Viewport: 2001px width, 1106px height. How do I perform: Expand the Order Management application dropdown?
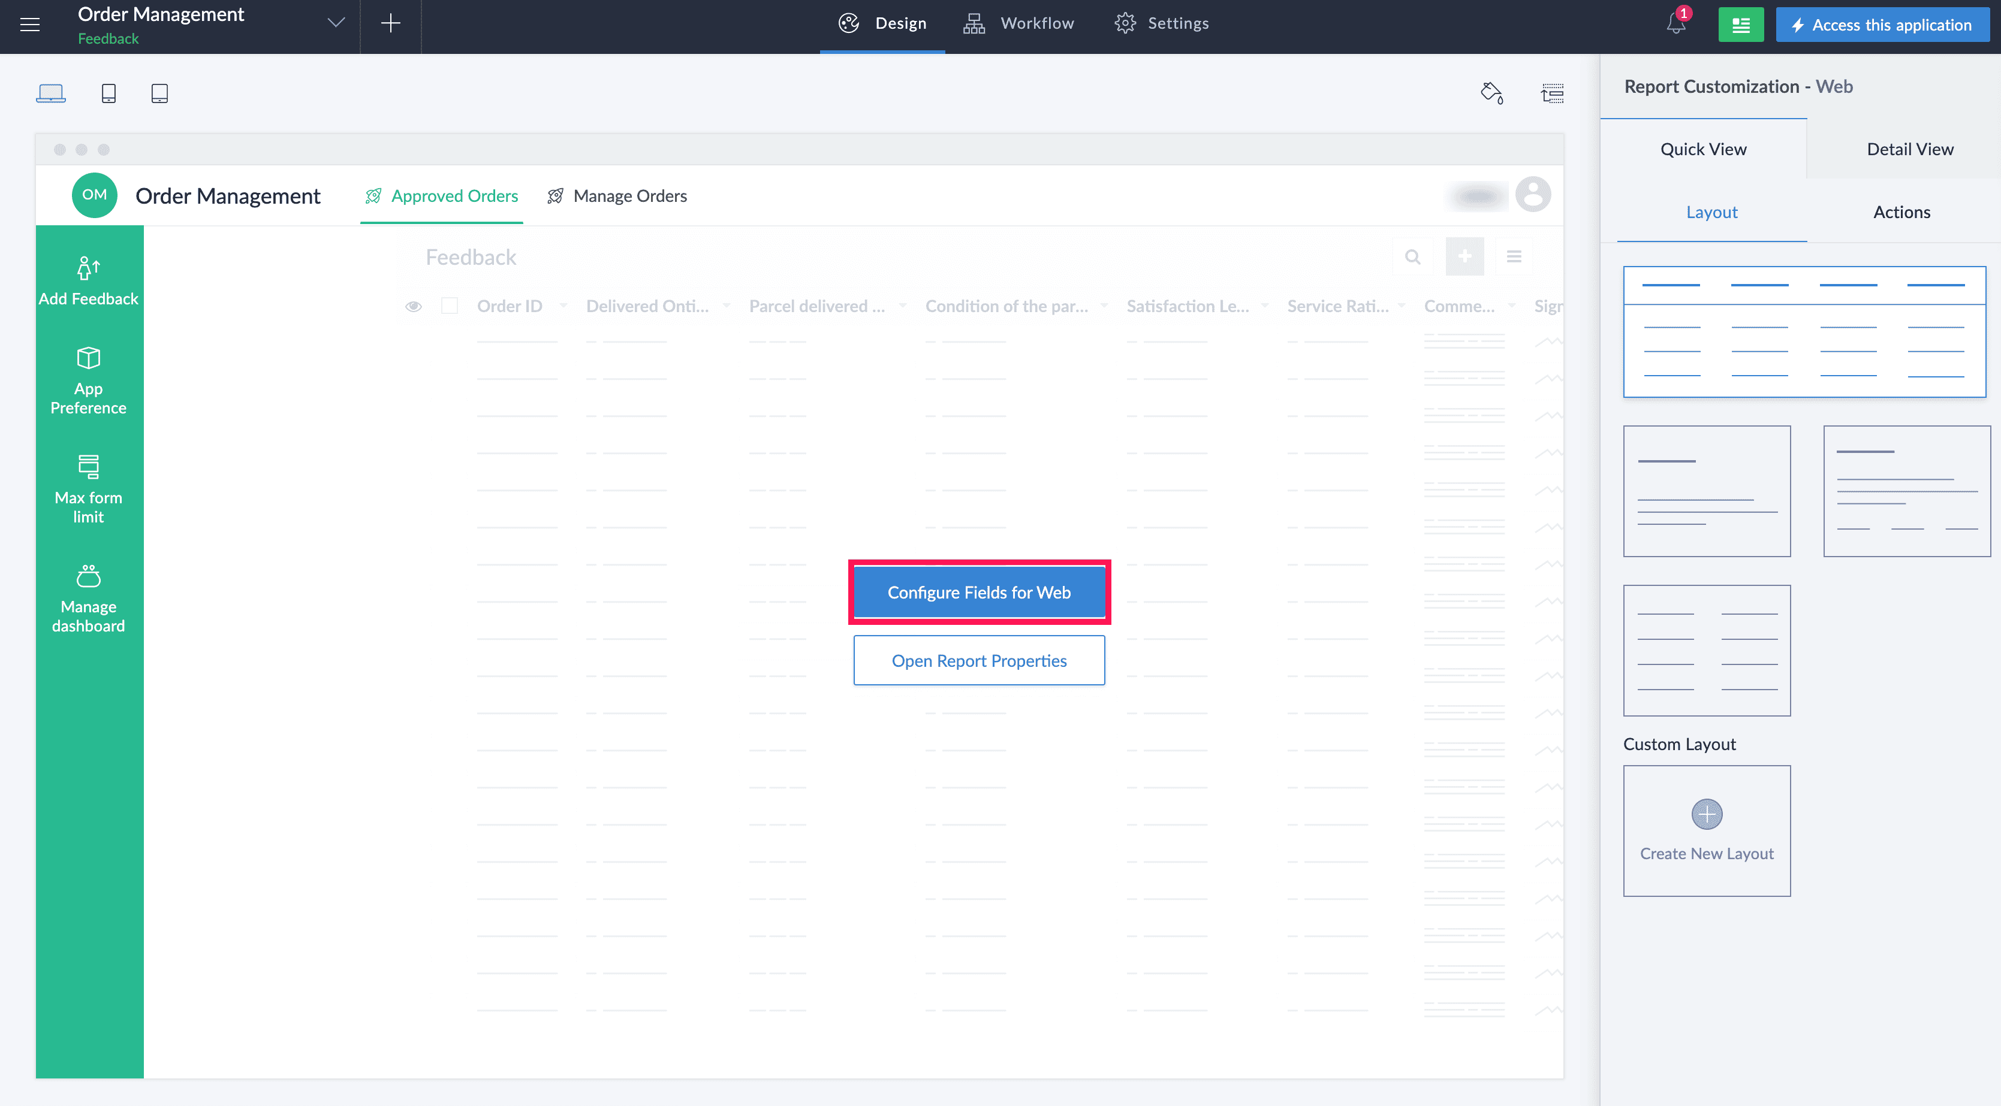(x=336, y=23)
